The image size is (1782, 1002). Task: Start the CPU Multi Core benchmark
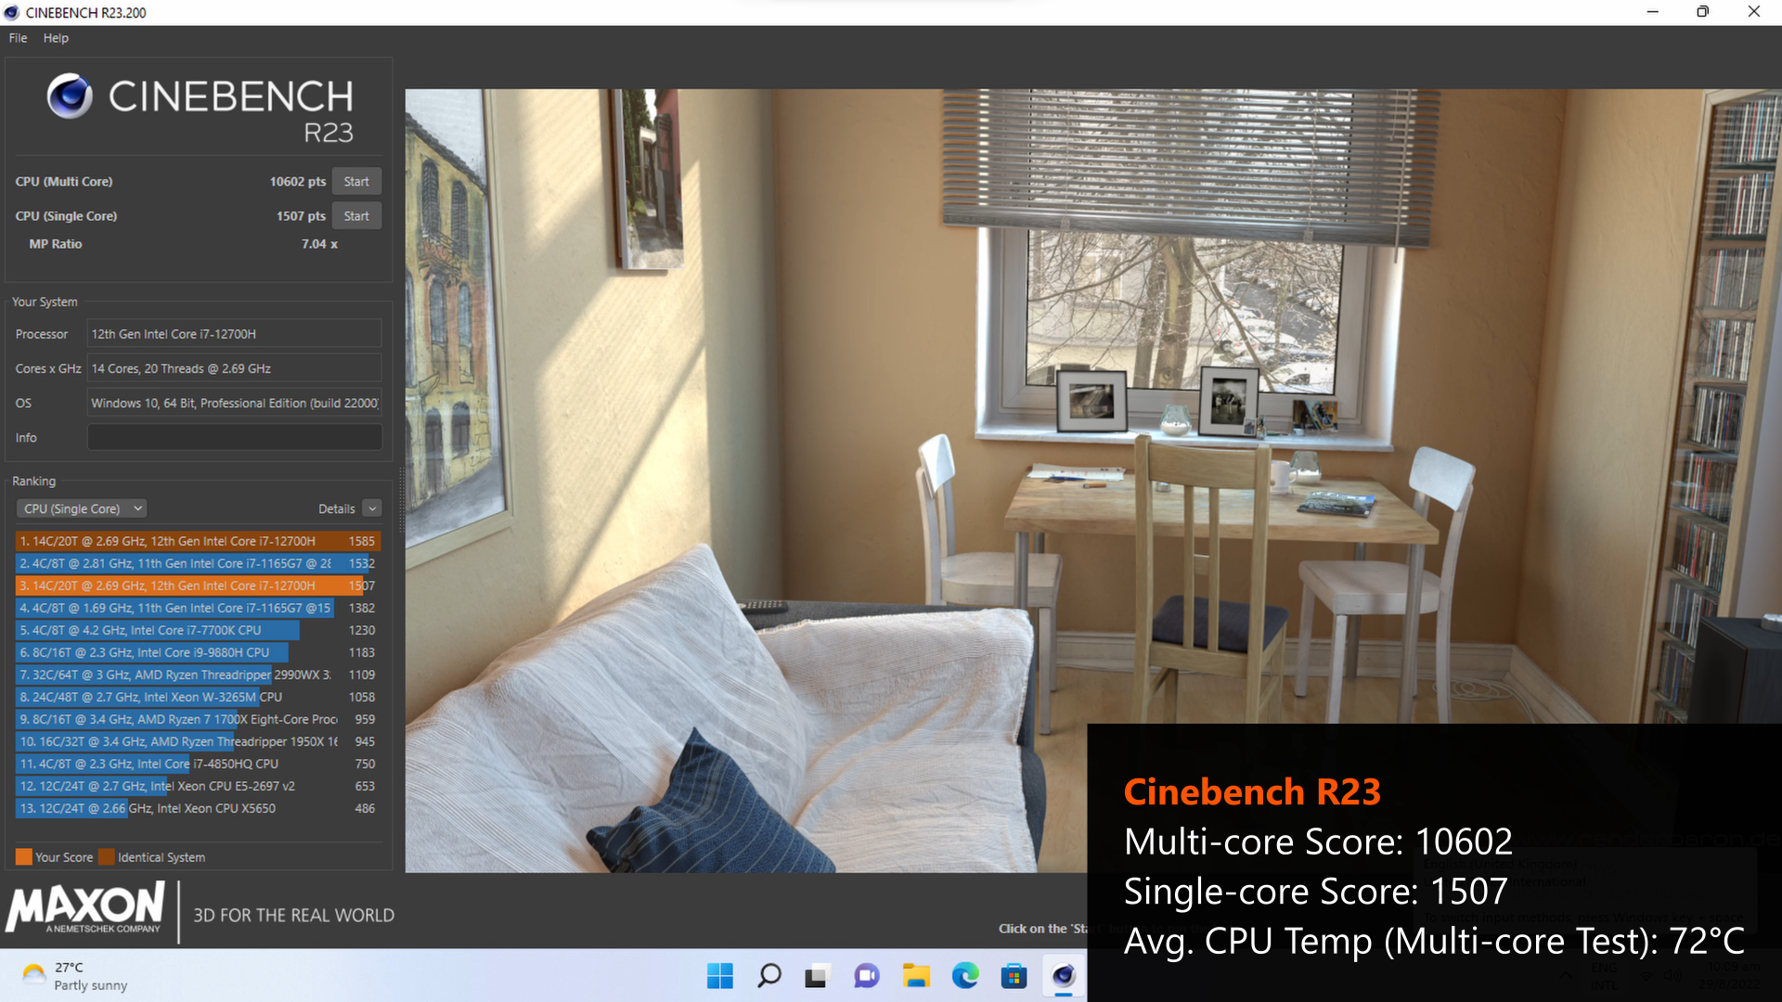click(356, 182)
